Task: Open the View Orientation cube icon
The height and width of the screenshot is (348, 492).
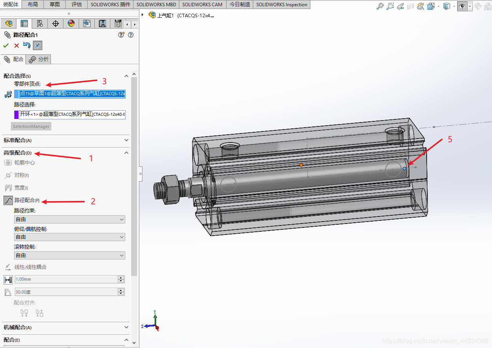Action: click(431, 6)
